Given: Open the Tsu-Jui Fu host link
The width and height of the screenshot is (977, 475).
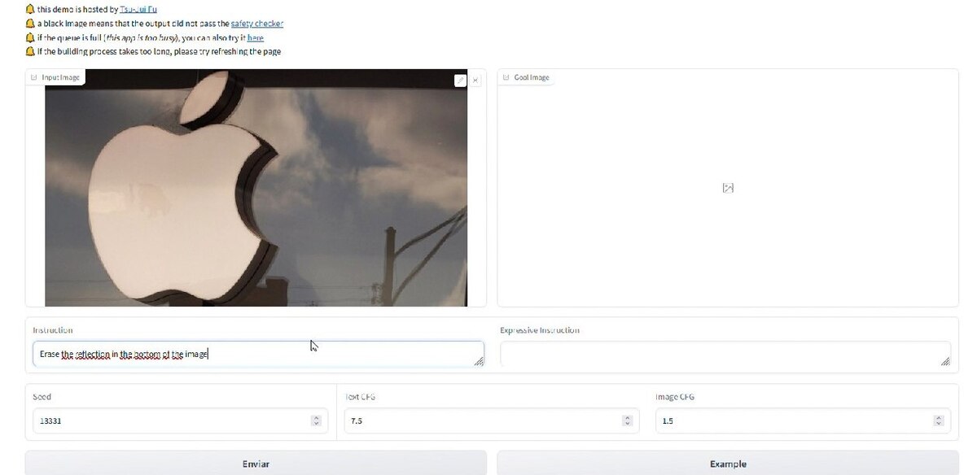Looking at the screenshot, I should click(138, 9).
